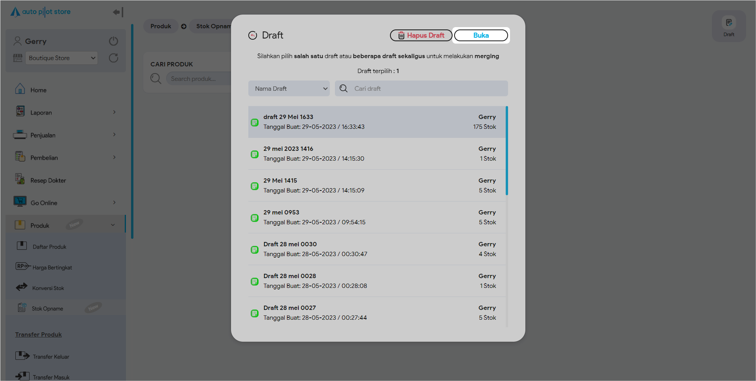Click the back arrow icon beside Draft title
Image resolution: width=756 pixels, height=381 pixels.
point(253,35)
